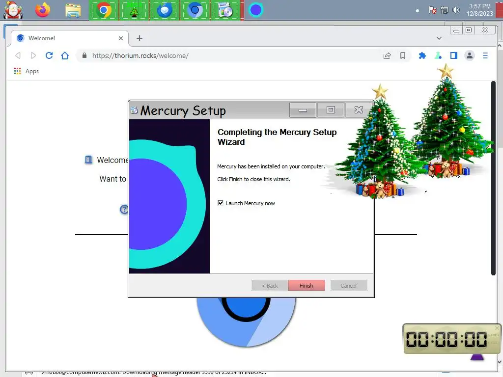Click the browser page vertical scrollbar
503x377 pixels.
point(493,178)
